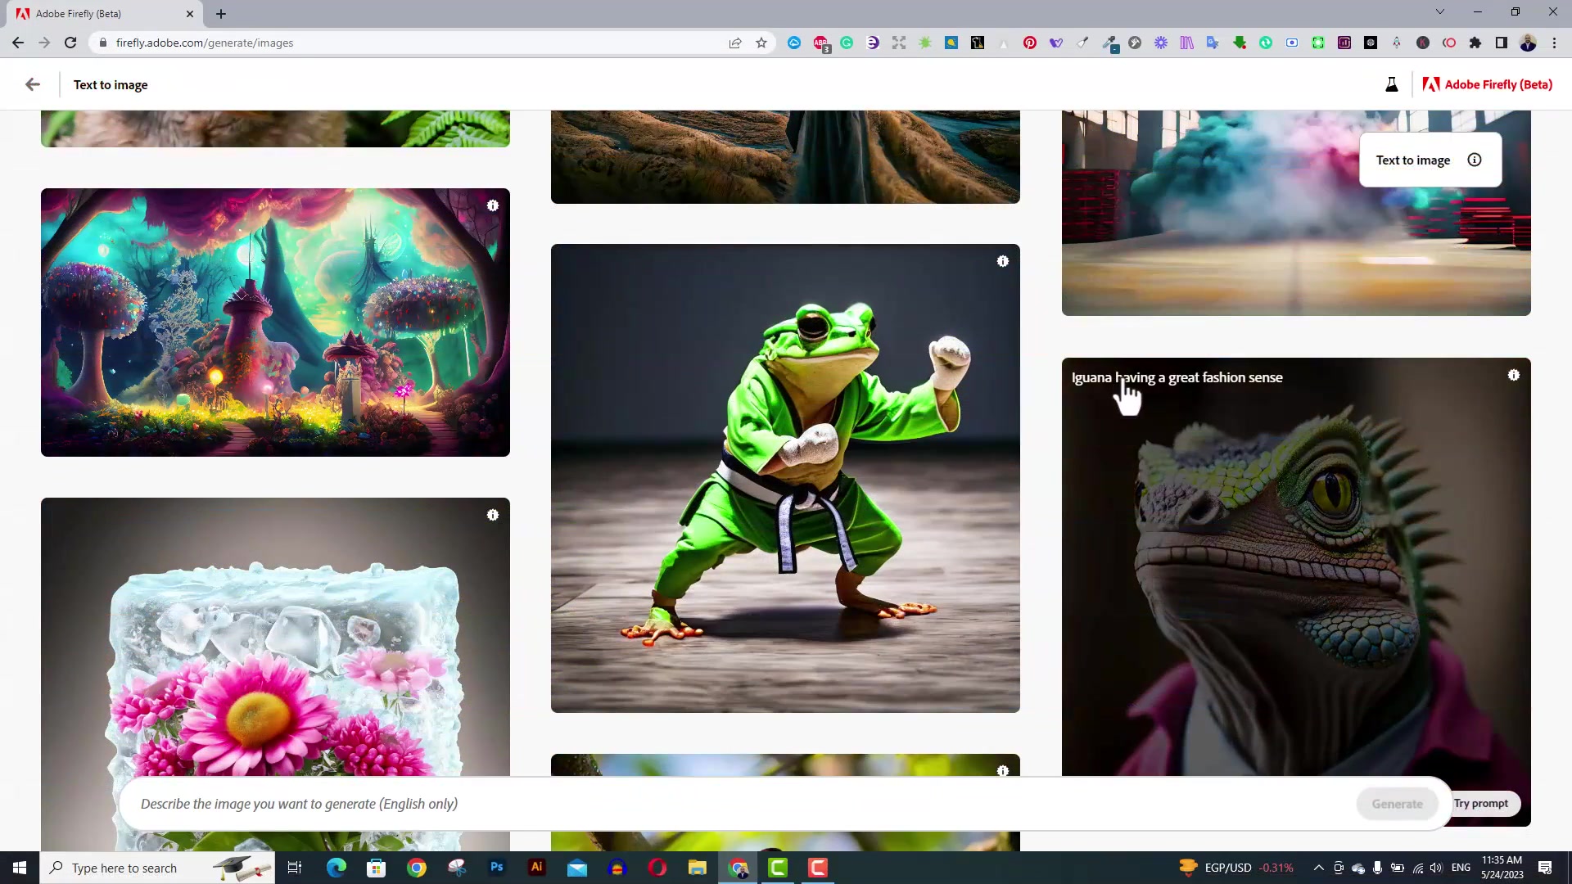Toggle the Chrome side panel
Screen dimensions: 1572x884
[1502, 43]
